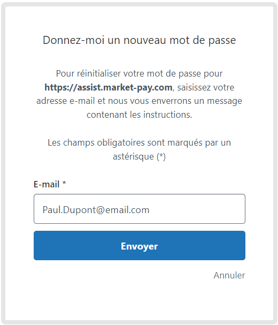Cancel with the Annuler link
The width and height of the screenshot is (278, 325).
[229, 275]
